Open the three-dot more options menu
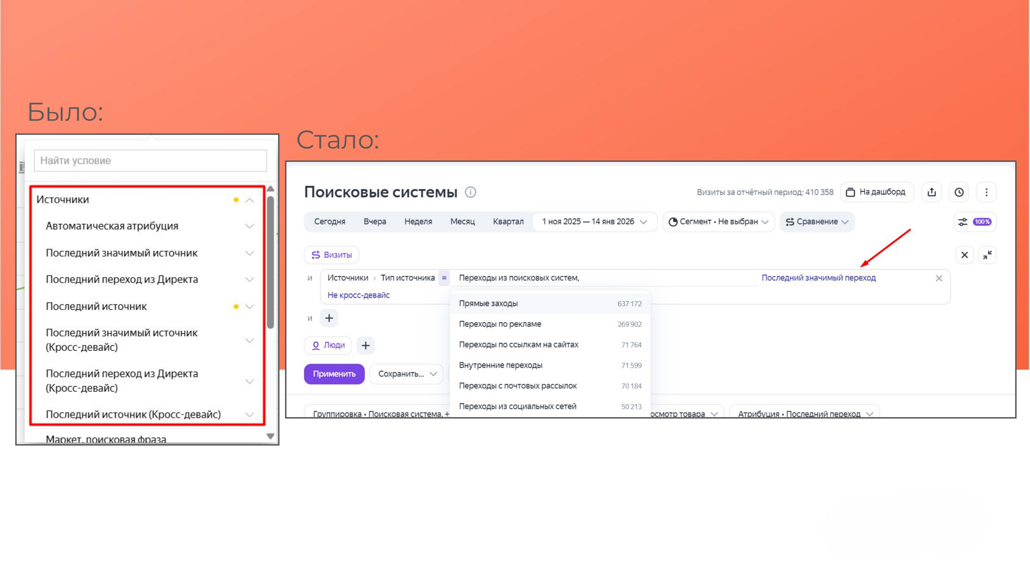Image resolution: width=1030 pixels, height=579 pixels. 986,192
